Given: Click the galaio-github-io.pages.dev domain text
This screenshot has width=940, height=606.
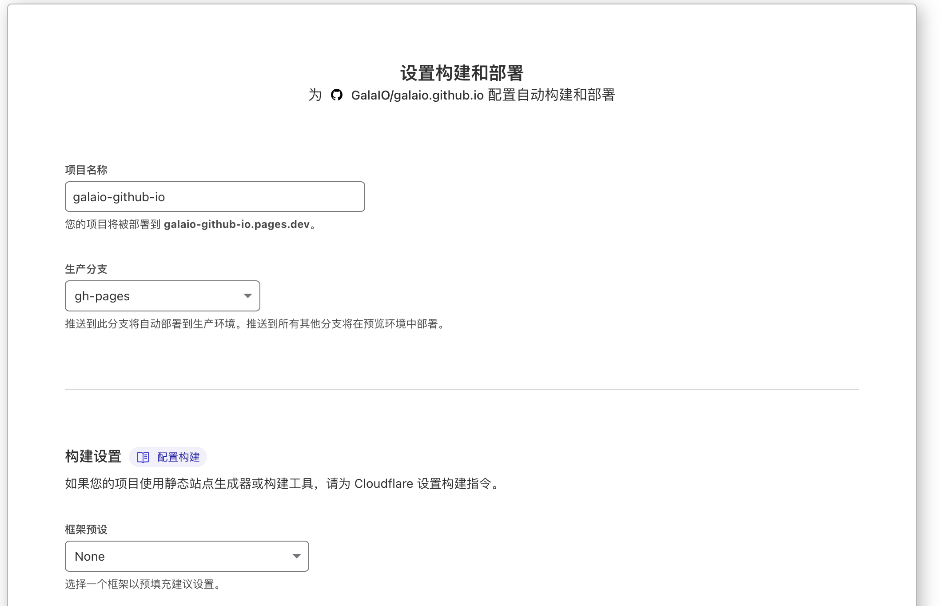Looking at the screenshot, I should [236, 224].
